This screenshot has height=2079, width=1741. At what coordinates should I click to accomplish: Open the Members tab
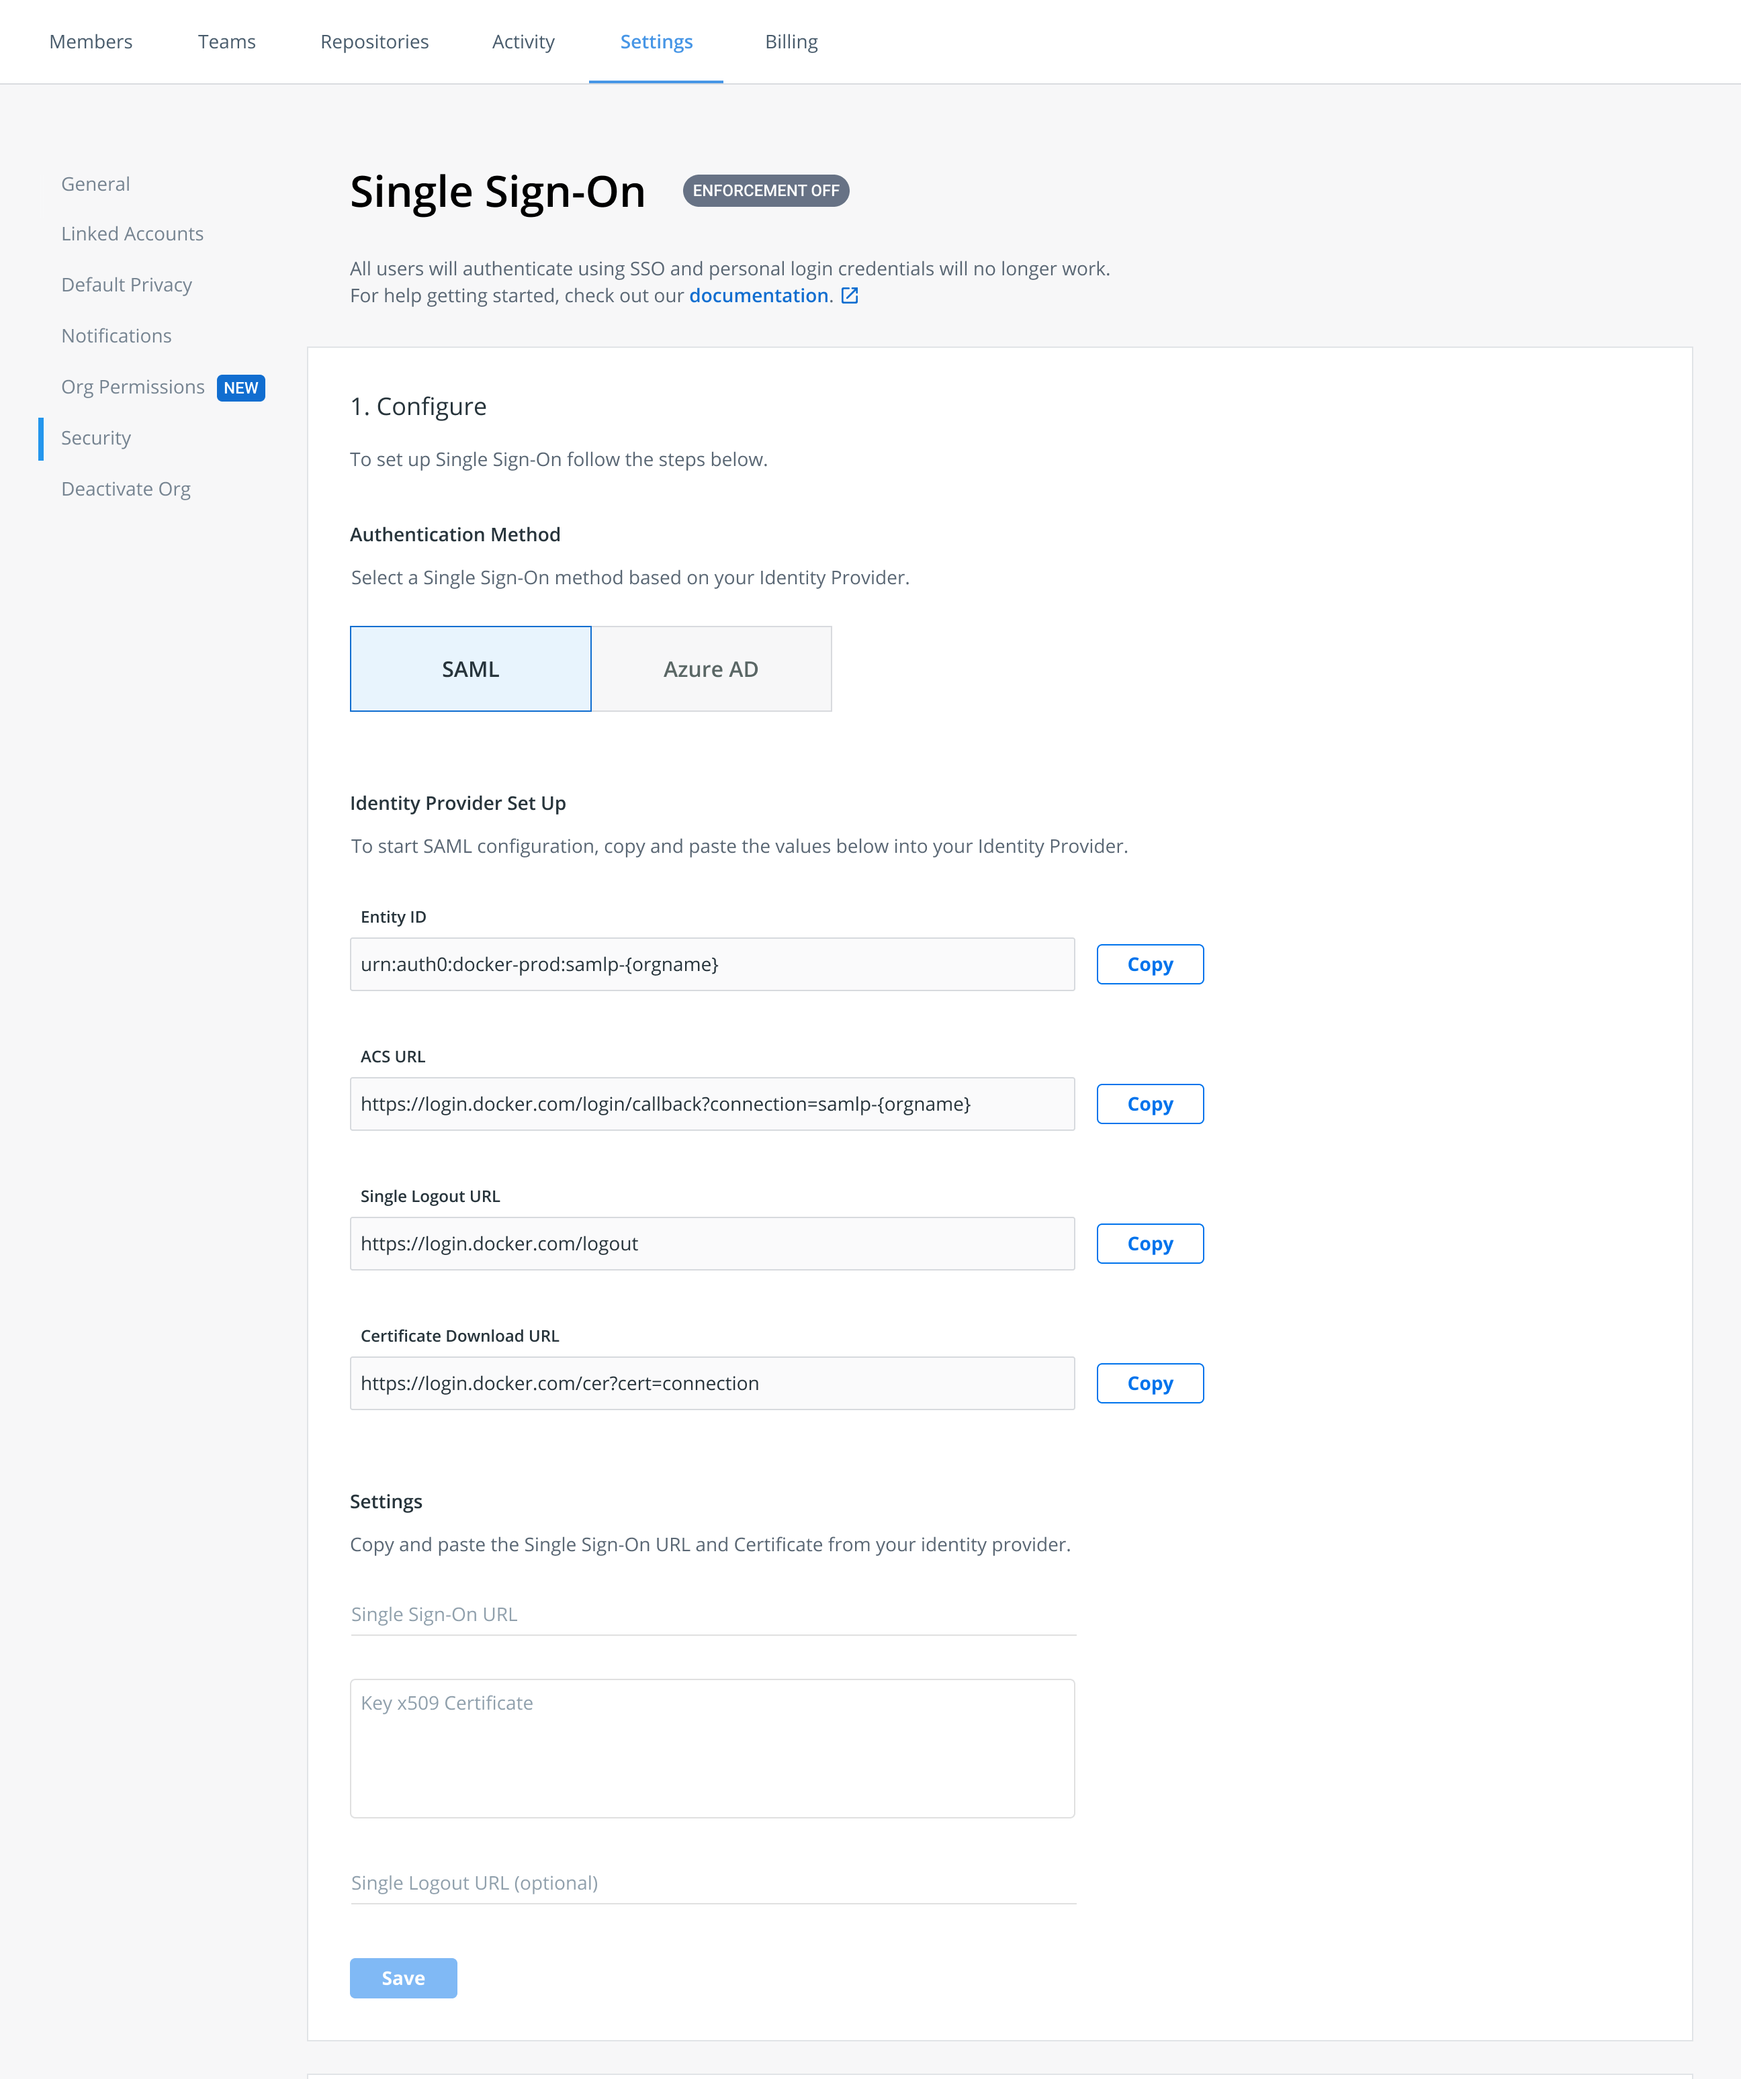pyautogui.click(x=91, y=42)
